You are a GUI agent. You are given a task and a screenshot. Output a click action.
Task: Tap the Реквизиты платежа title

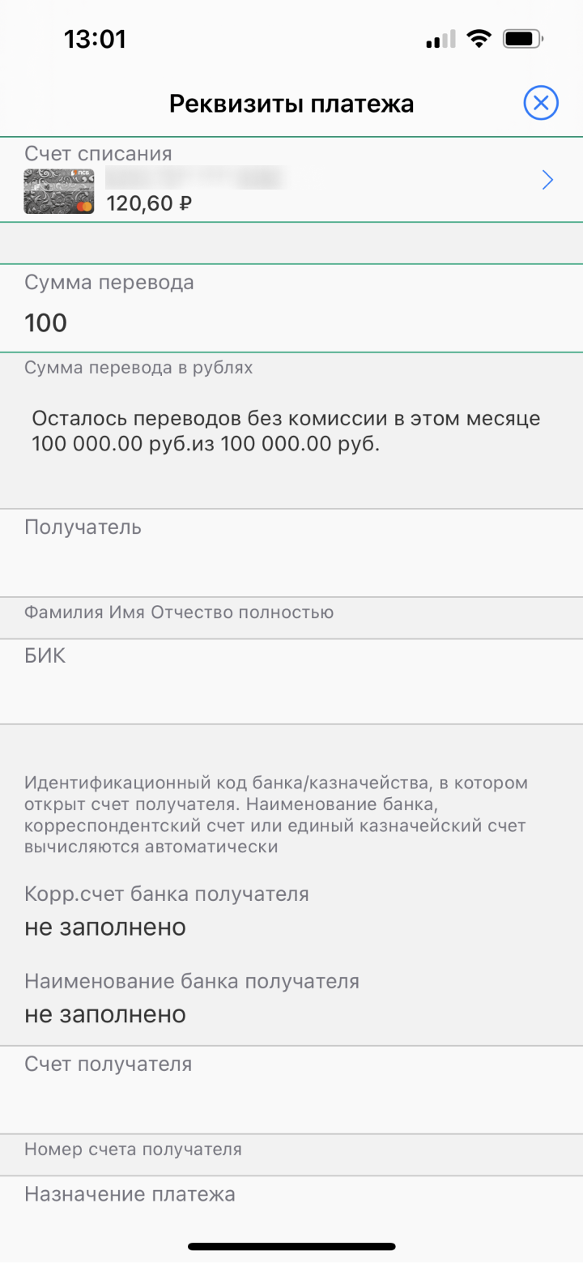[x=291, y=104]
